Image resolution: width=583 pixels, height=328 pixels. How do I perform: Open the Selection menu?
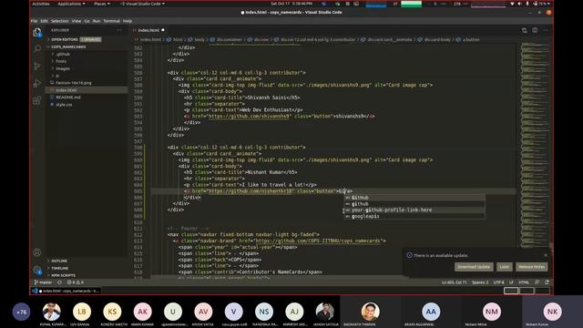tap(59, 21)
